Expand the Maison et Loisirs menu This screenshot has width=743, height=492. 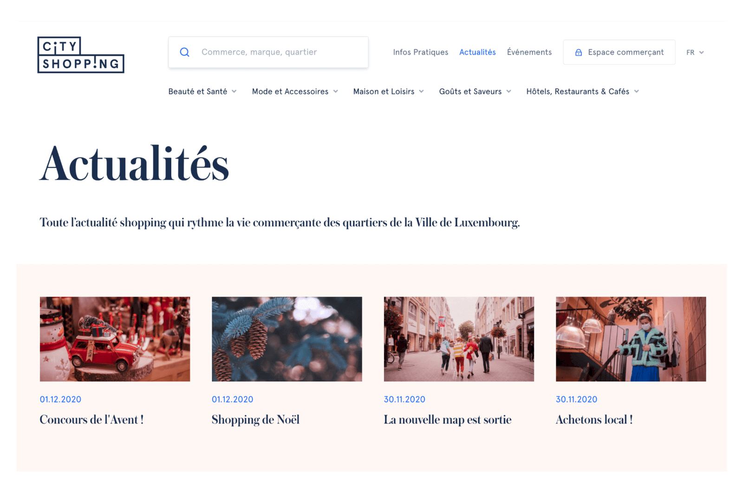(389, 92)
